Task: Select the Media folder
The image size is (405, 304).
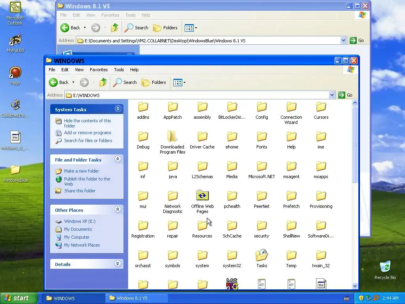Action: [x=232, y=170]
